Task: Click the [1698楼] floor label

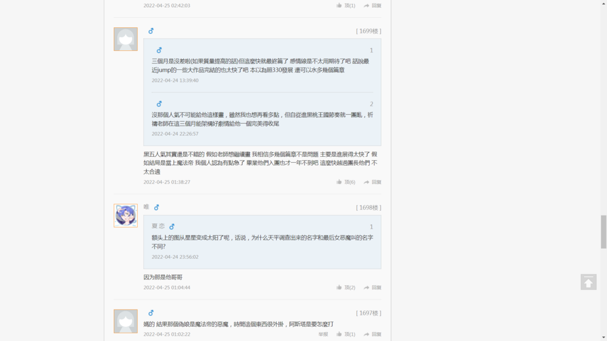Action: click(369, 208)
